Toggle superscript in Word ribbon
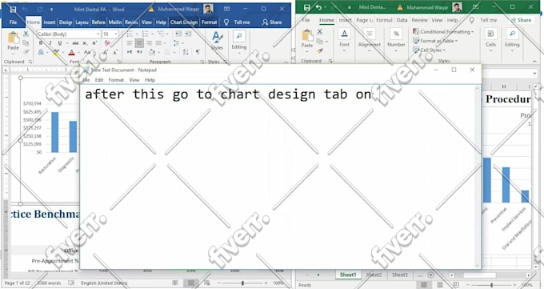The image size is (544, 289). [94, 43]
